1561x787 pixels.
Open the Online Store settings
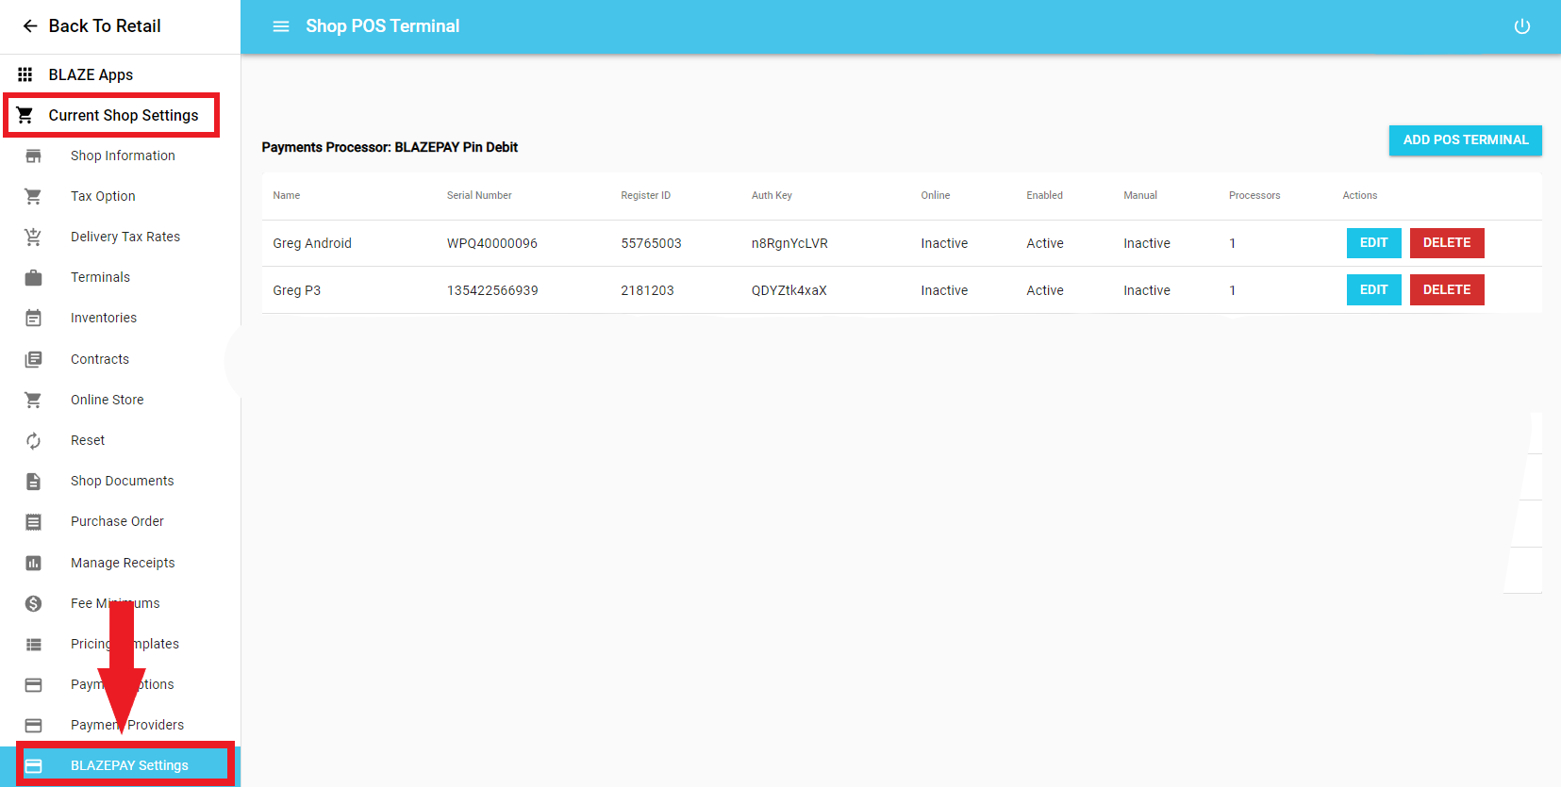107,400
